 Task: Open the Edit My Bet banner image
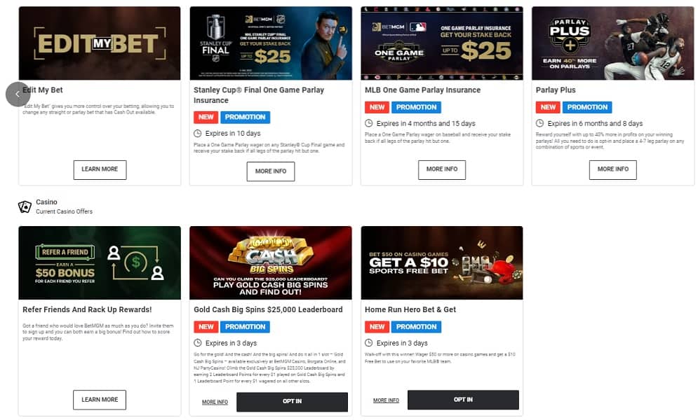pos(100,43)
